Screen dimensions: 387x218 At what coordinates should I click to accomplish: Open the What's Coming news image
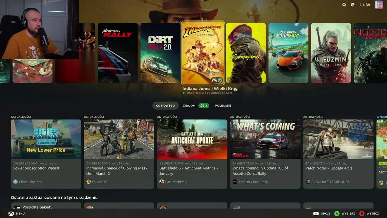265,139
